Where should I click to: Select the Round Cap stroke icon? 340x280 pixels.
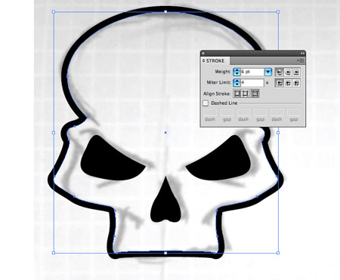pos(288,72)
